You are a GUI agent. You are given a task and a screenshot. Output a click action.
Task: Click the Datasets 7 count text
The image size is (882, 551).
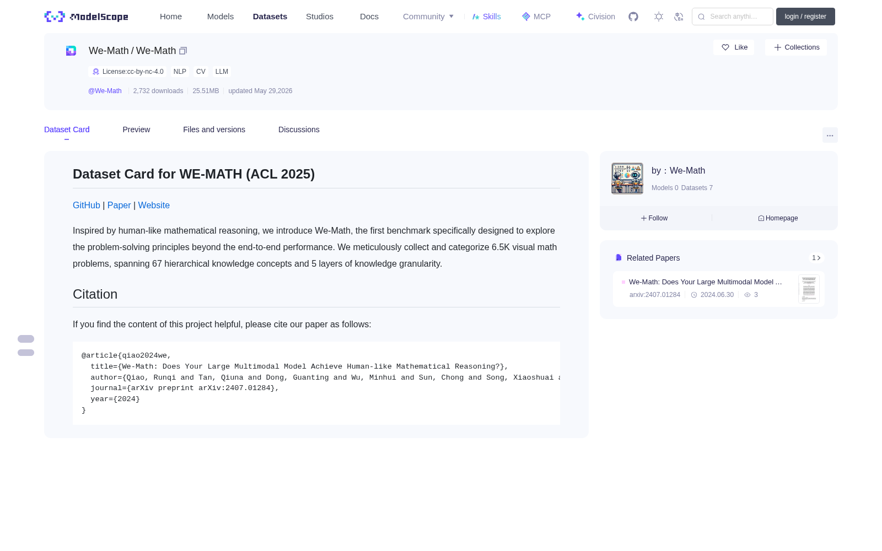point(697,188)
